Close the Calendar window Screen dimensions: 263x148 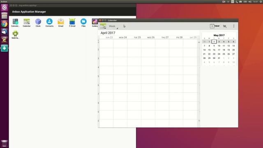click(x=100, y=20)
